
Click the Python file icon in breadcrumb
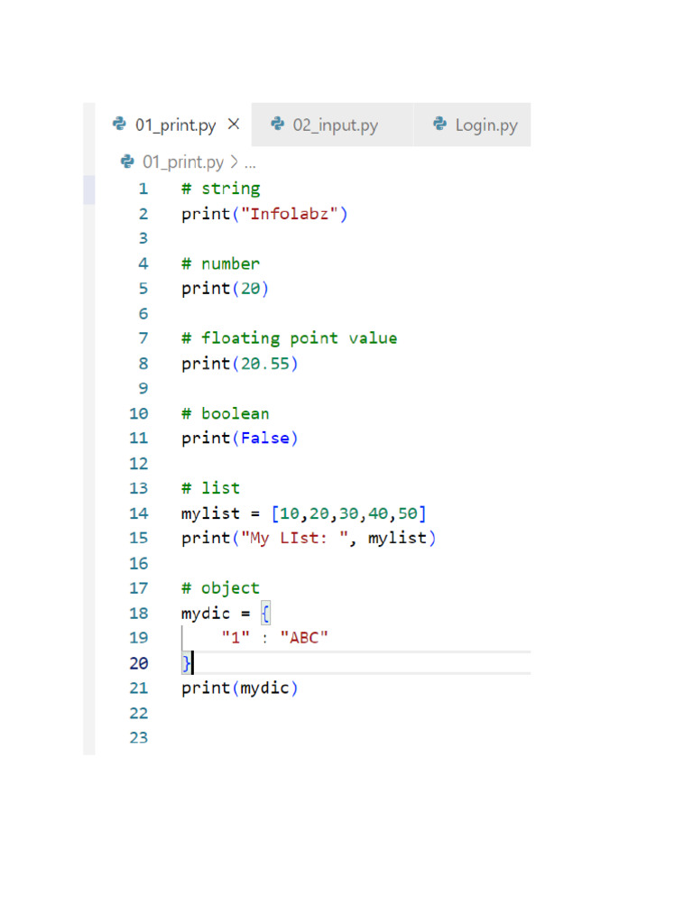pos(126,162)
